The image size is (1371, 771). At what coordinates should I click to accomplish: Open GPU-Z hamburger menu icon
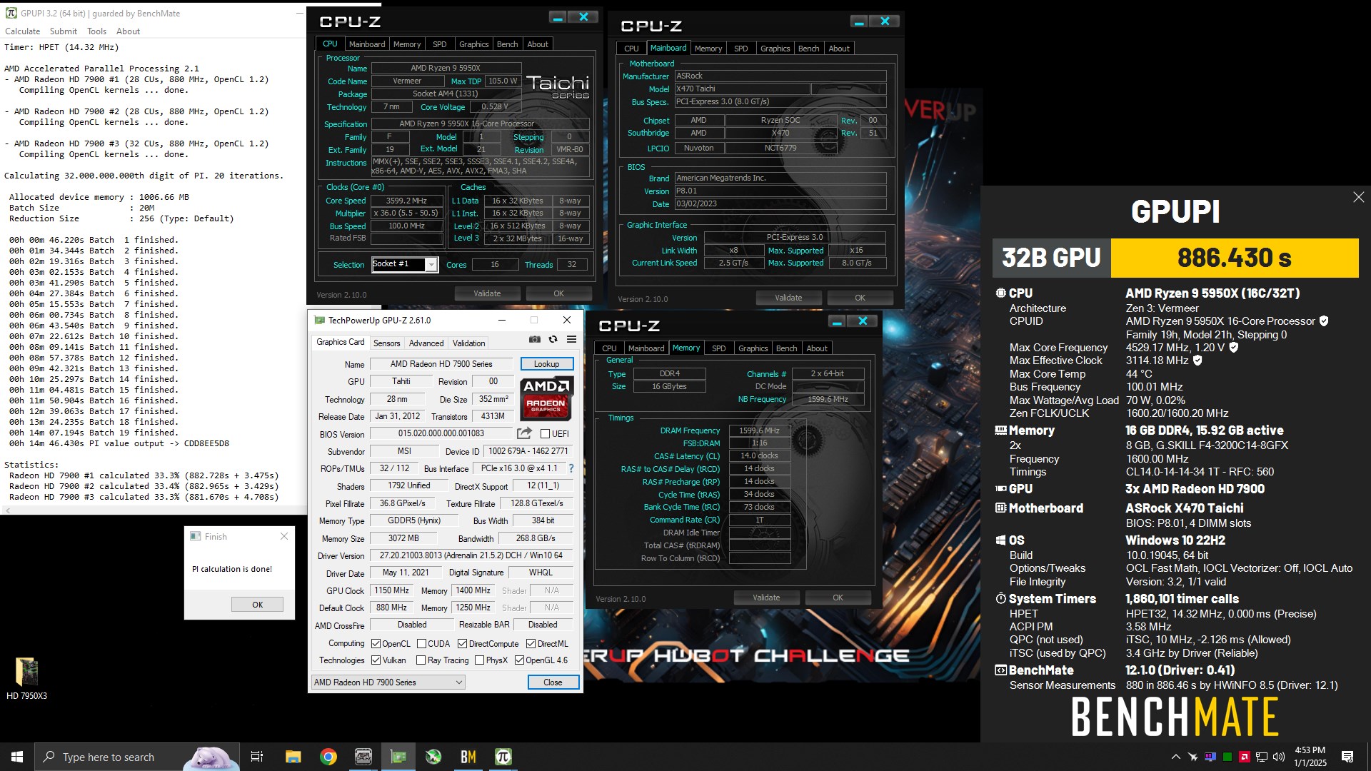tap(571, 339)
